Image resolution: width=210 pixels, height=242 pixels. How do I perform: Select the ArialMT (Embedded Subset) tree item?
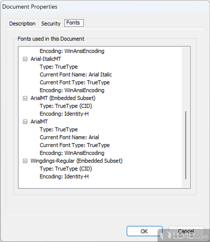63,98
